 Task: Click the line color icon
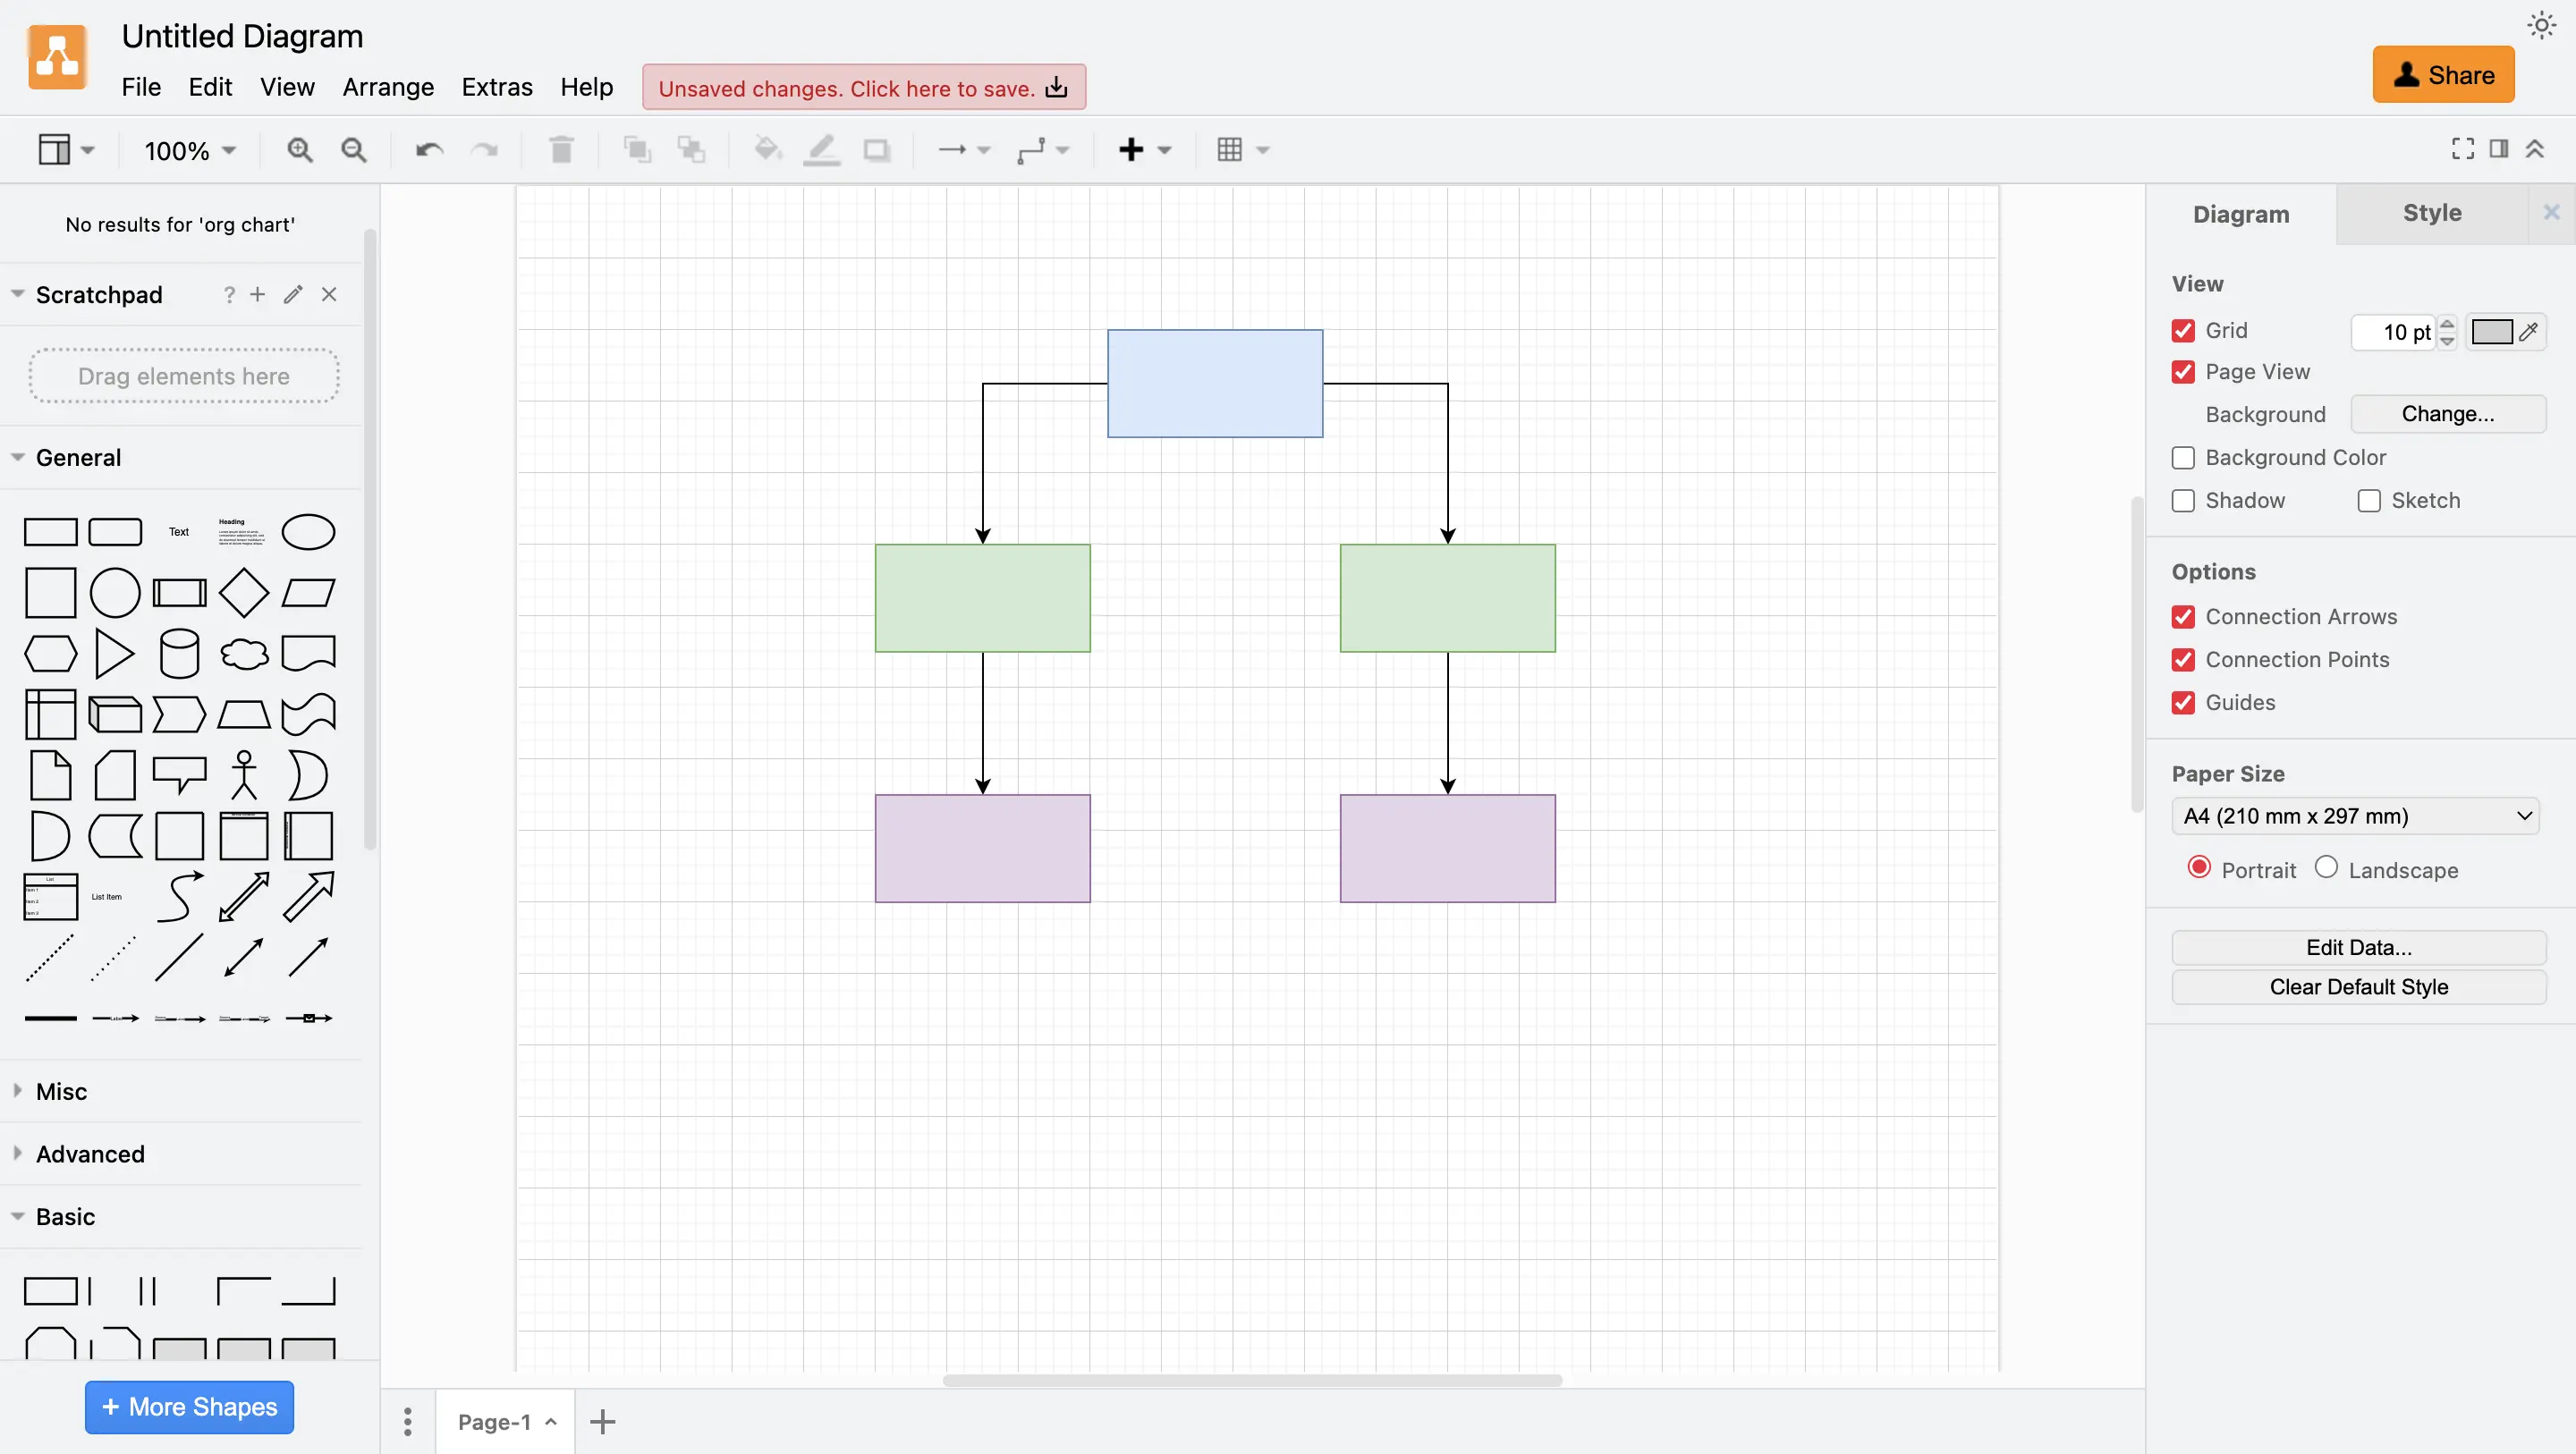[x=821, y=150]
